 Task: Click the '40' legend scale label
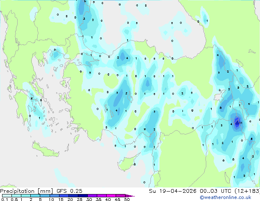(x=108, y=199)
